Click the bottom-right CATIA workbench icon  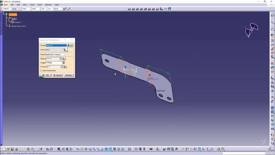click(x=271, y=149)
